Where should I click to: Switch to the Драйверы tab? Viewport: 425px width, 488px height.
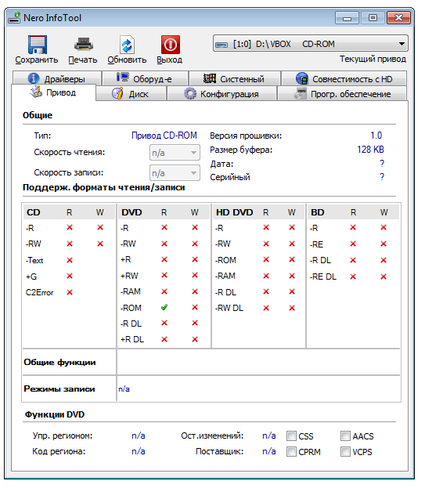coord(57,78)
